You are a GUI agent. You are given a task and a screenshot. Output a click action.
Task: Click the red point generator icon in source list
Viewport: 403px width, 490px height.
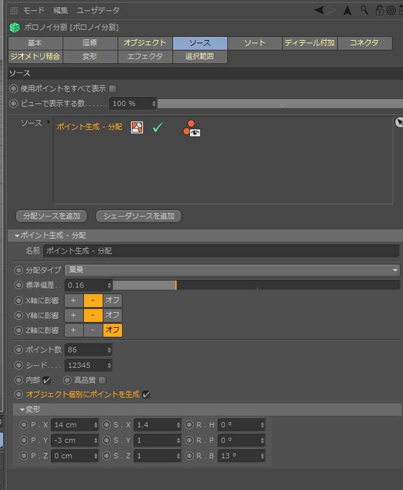136,127
